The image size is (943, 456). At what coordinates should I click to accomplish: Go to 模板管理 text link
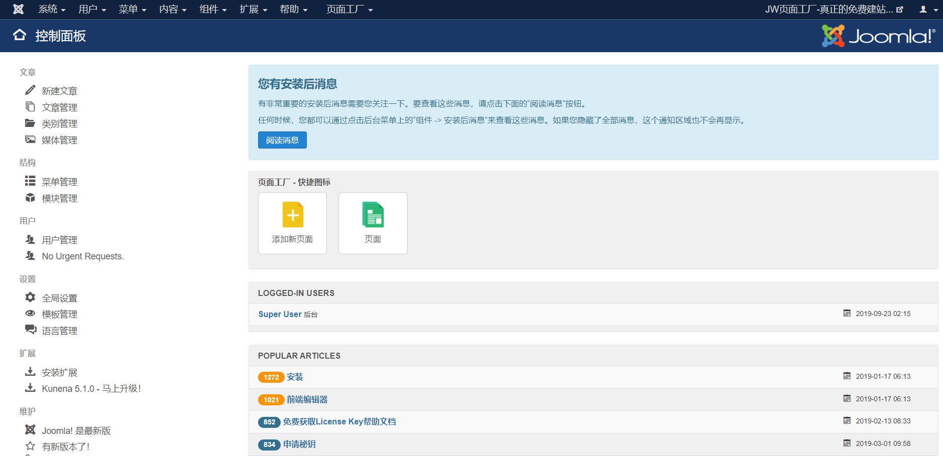pos(59,314)
